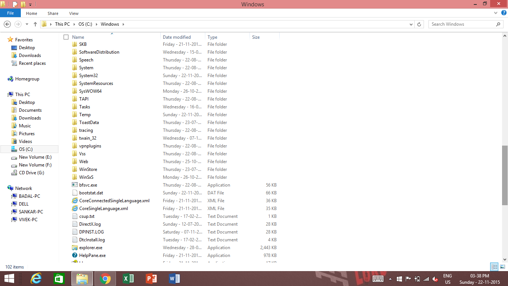Viewport: 508px width, 286px height.
Task: Launch Google Chrome from taskbar
Action: 105,279
